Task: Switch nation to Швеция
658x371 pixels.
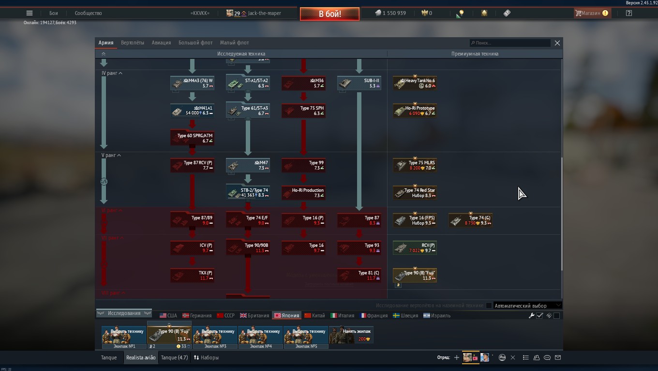Action: (x=405, y=315)
